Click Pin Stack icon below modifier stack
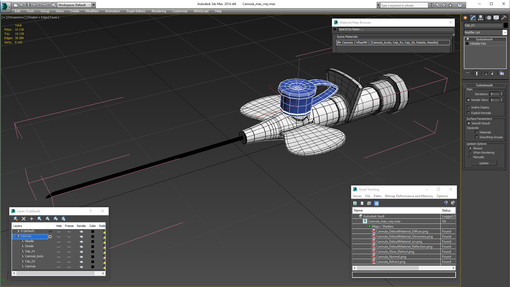This screenshot has width=510, height=287. click(x=467, y=73)
